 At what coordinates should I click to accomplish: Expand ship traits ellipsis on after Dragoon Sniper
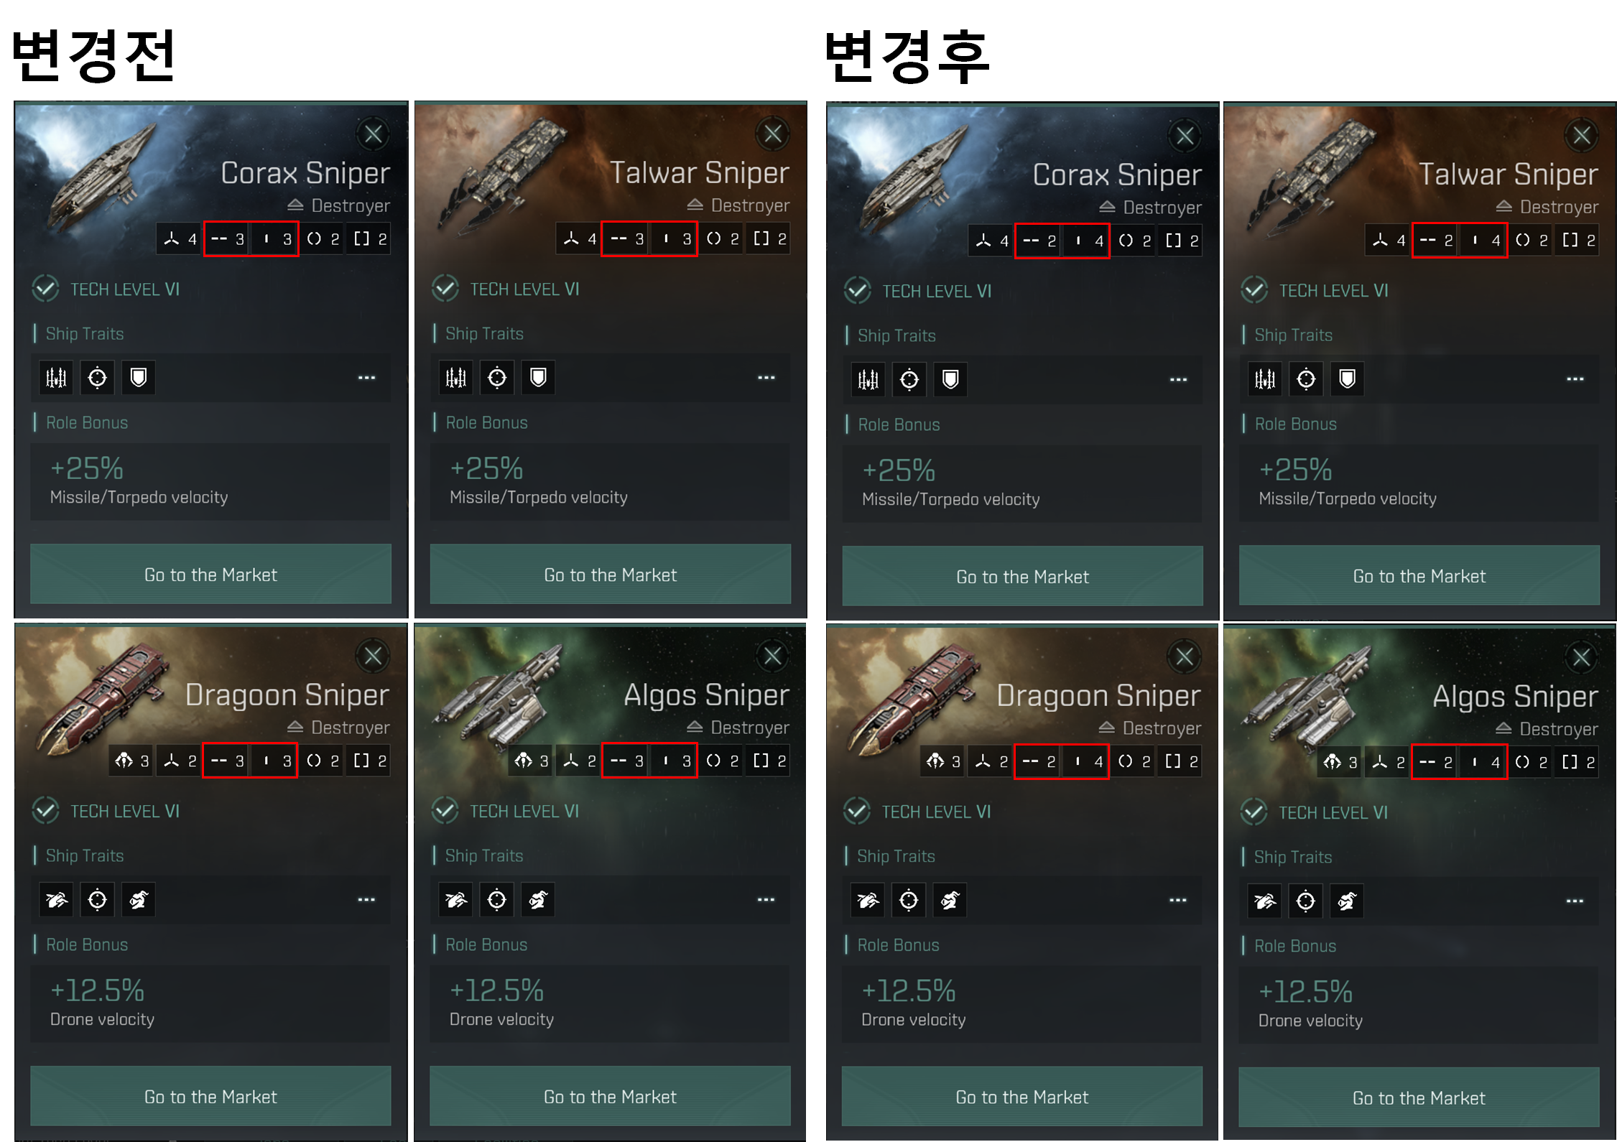pyautogui.click(x=1178, y=900)
